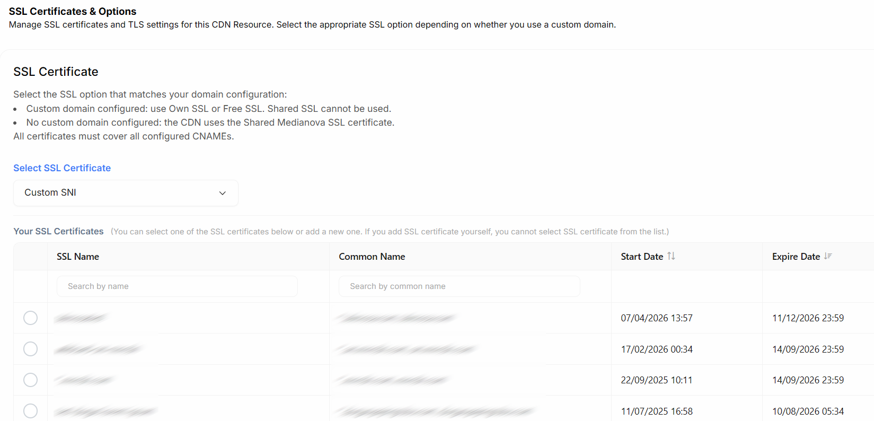Click the Start Date column header
The height and width of the screenshot is (421, 874).
(642, 257)
